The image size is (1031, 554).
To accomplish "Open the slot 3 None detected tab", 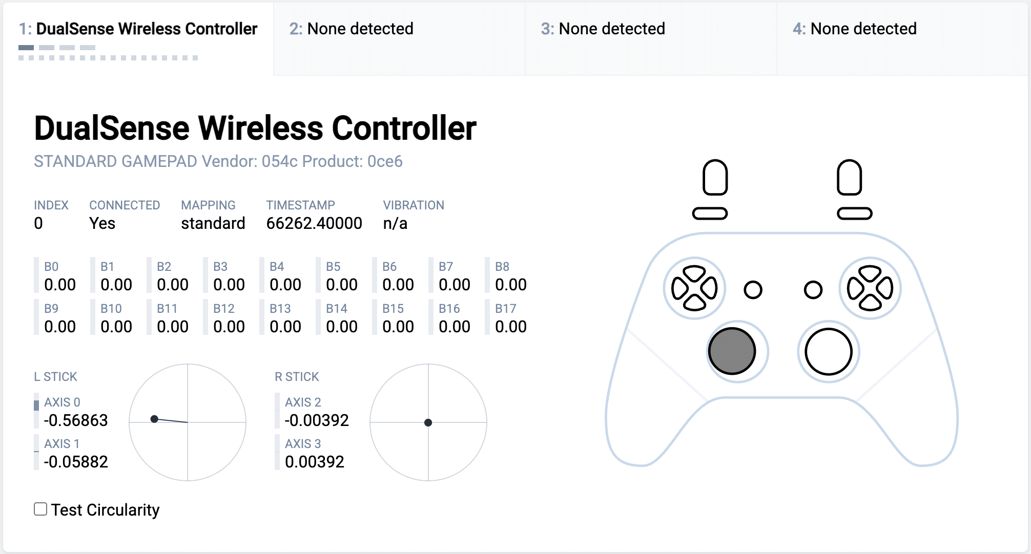I will (x=651, y=39).
